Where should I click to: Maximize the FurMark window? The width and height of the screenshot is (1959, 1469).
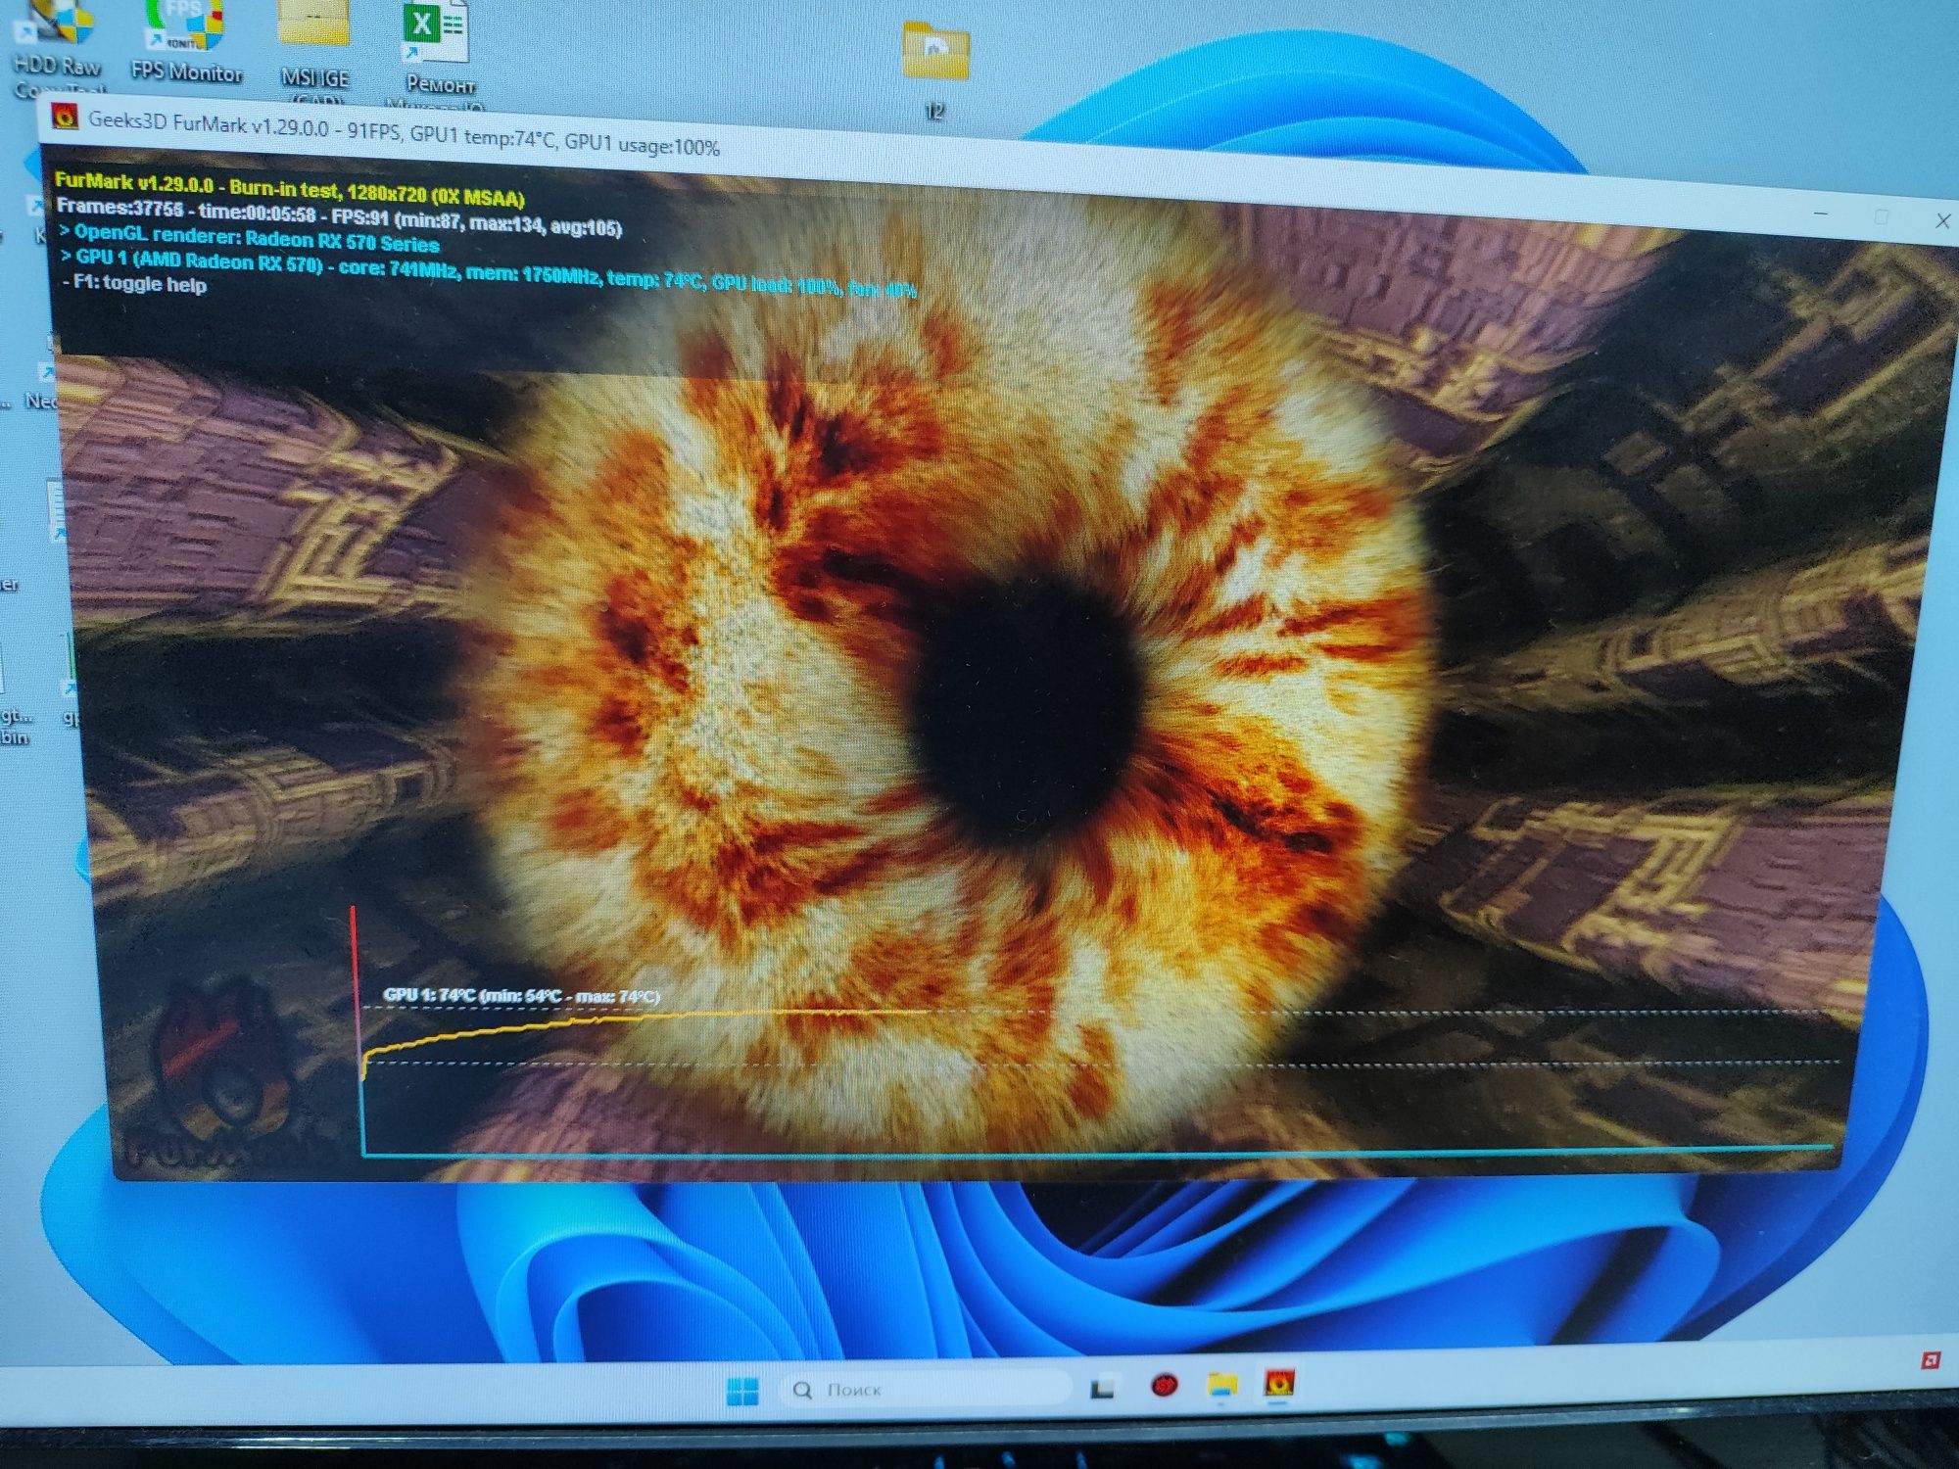click(x=1881, y=216)
